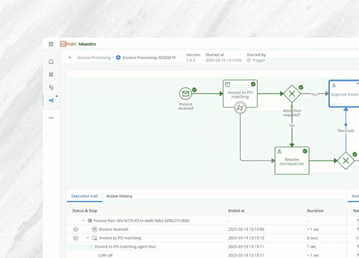Click the 'Resolved' flow label
Screen dimensions: 359x258
[345, 131]
